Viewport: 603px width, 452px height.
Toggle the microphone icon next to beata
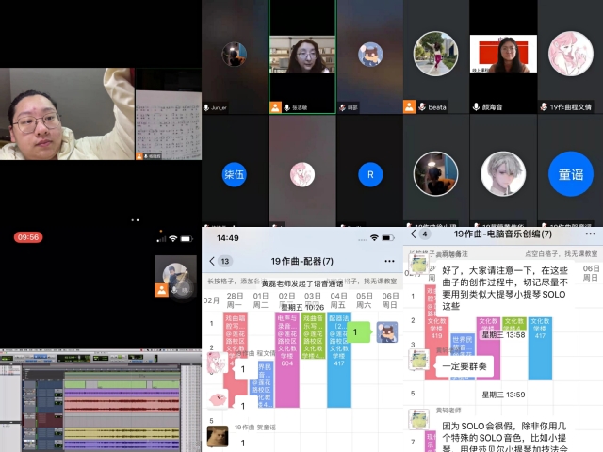tap(423, 107)
